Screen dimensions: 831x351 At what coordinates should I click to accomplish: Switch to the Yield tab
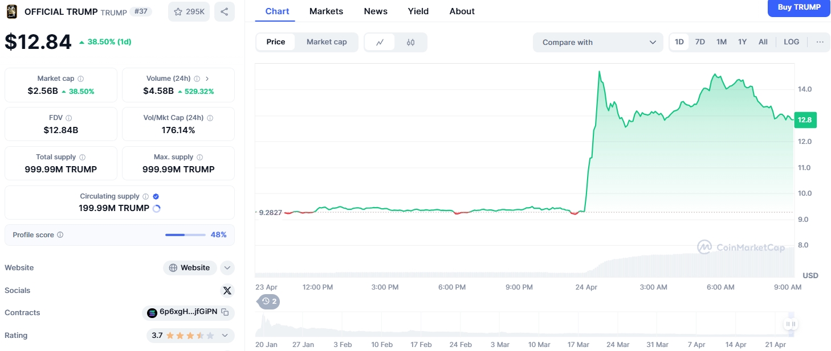coord(418,11)
